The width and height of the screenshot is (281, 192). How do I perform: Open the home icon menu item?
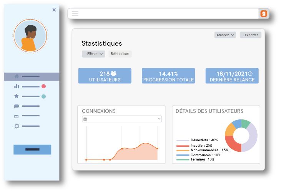point(17,76)
